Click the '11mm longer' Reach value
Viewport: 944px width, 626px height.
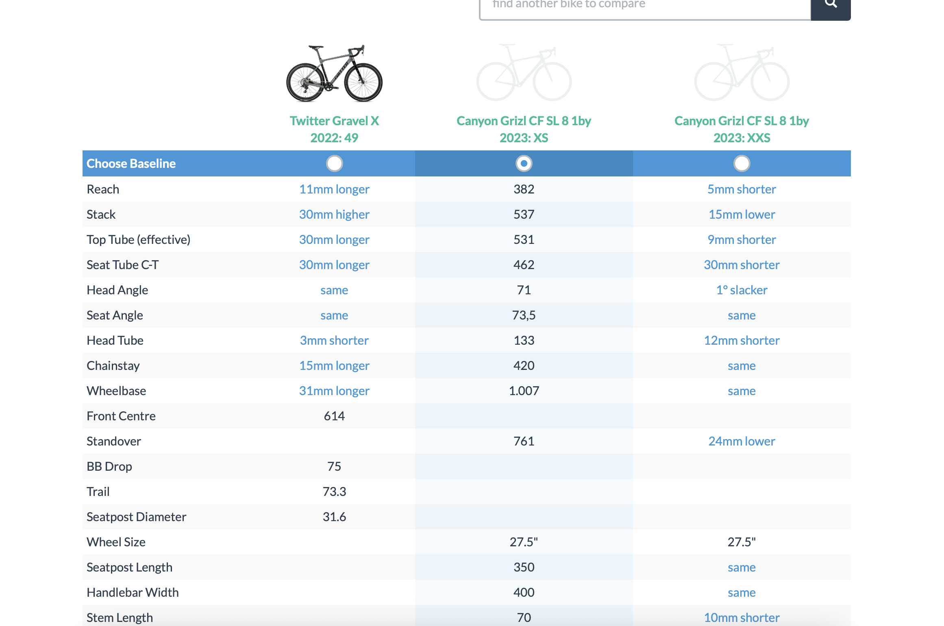(x=334, y=189)
